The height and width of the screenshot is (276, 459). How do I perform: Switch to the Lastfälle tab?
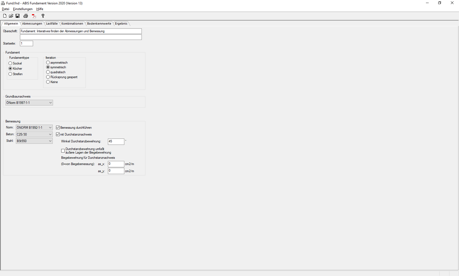click(52, 24)
